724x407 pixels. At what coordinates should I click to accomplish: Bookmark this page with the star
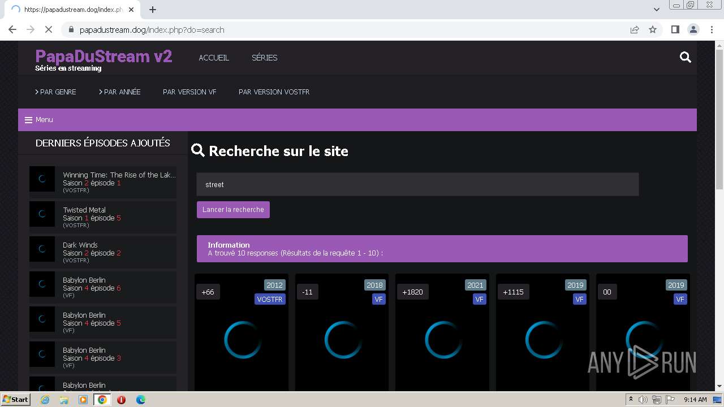click(653, 29)
